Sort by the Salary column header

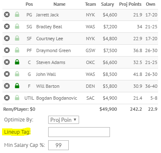pos(107,4)
